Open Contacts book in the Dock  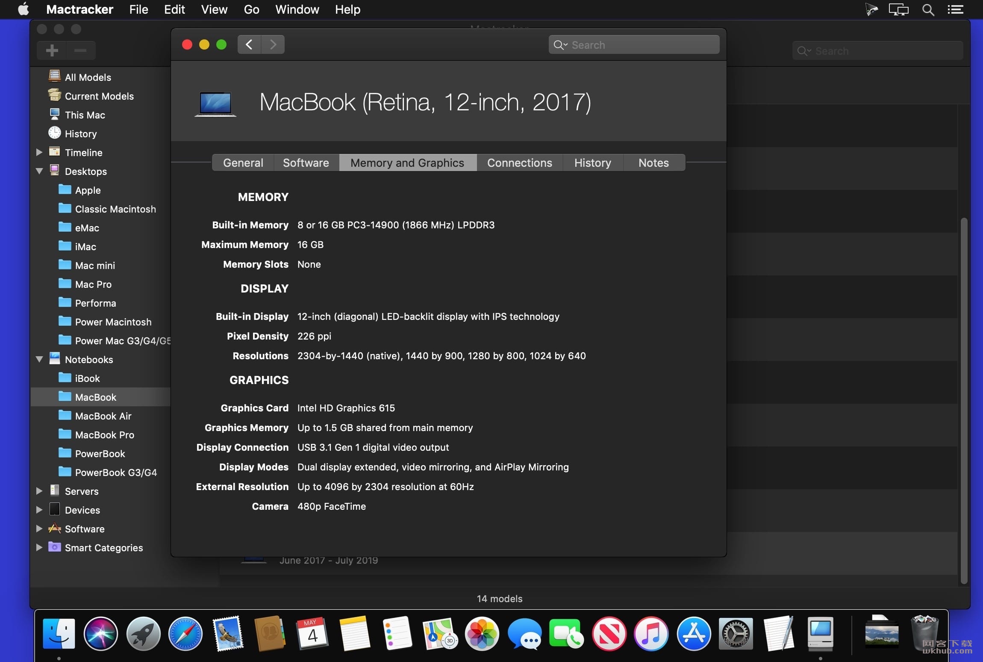(270, 633)
